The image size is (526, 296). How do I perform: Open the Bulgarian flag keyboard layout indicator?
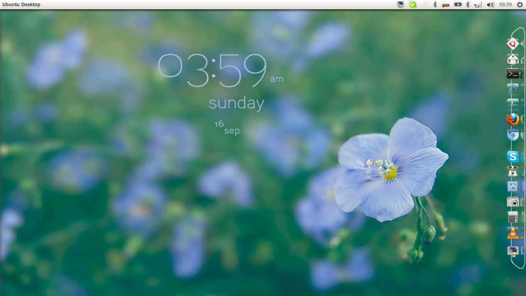tap(446, 5)
